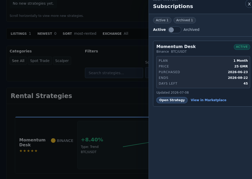The height and width of the screenshot is (179, 252).
Task: Click the Binance BTC/USDT subtitle in panel
Action: click(x=171, y=52)
